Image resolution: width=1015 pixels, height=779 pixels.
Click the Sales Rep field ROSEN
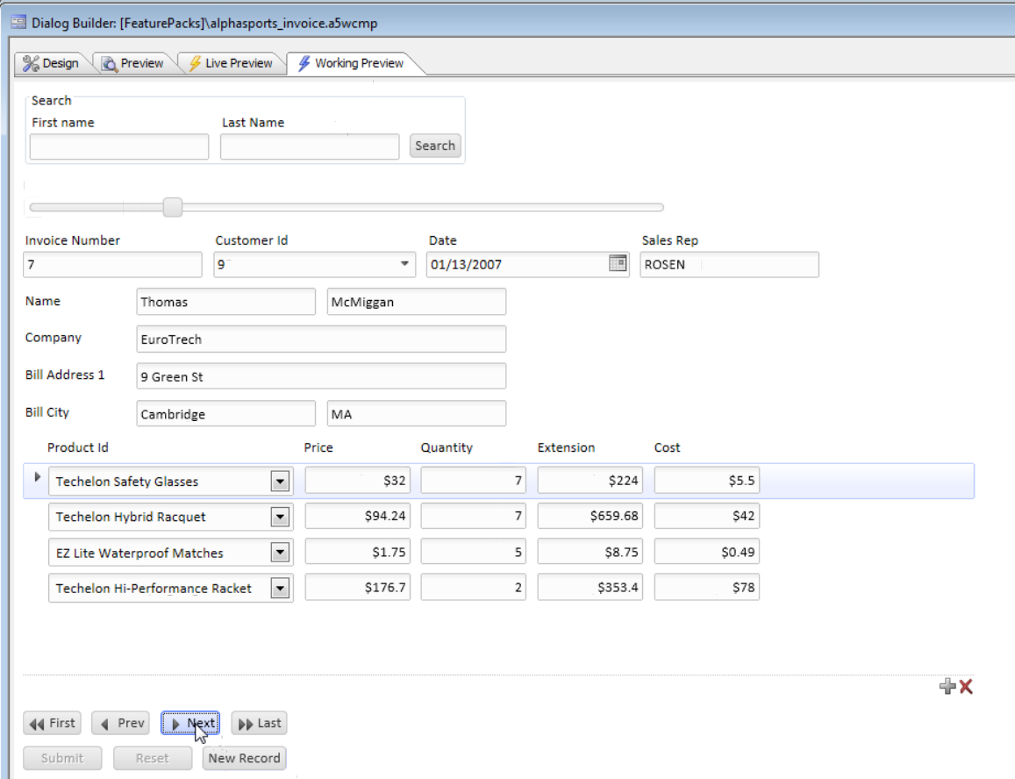[x=730, y=264]
